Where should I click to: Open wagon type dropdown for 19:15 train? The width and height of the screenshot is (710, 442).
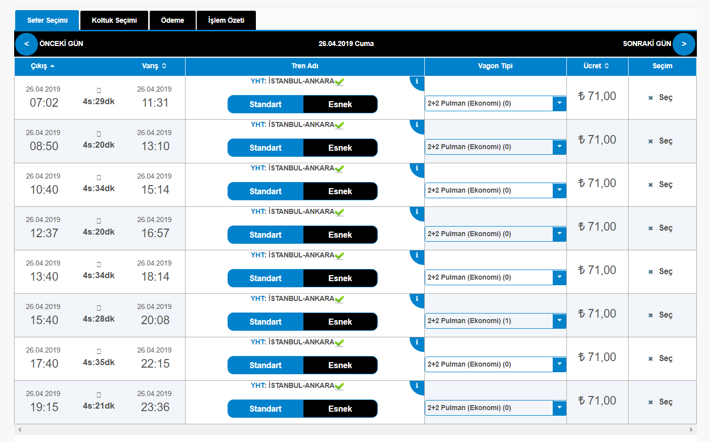coord(559,408)
